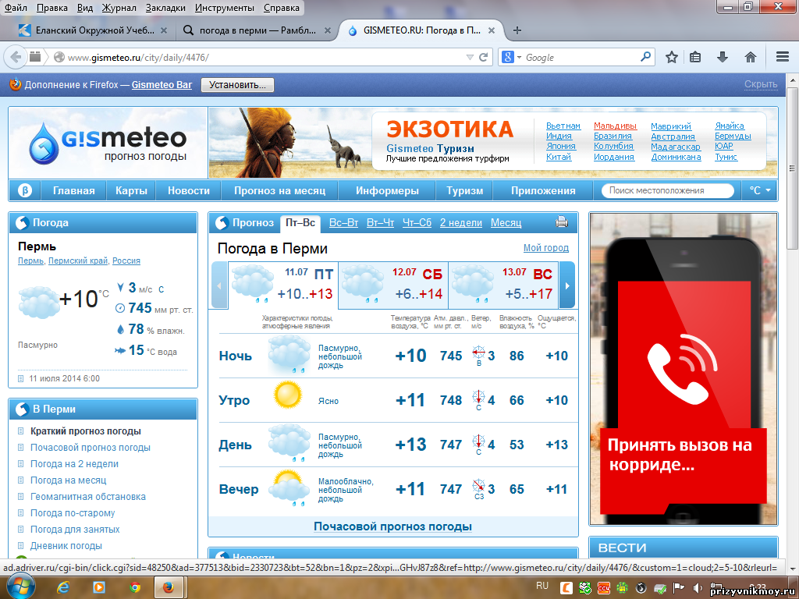Open Прогноз на месяц in the navigation bar
Screen dimensions: 799x599
pos(279,190)
